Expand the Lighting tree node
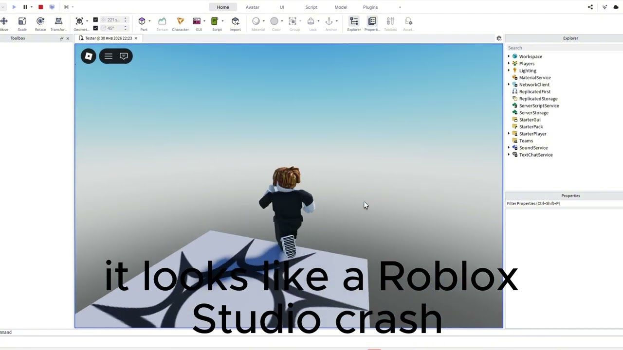Viewport: 623px width, 350px height. 509,70
